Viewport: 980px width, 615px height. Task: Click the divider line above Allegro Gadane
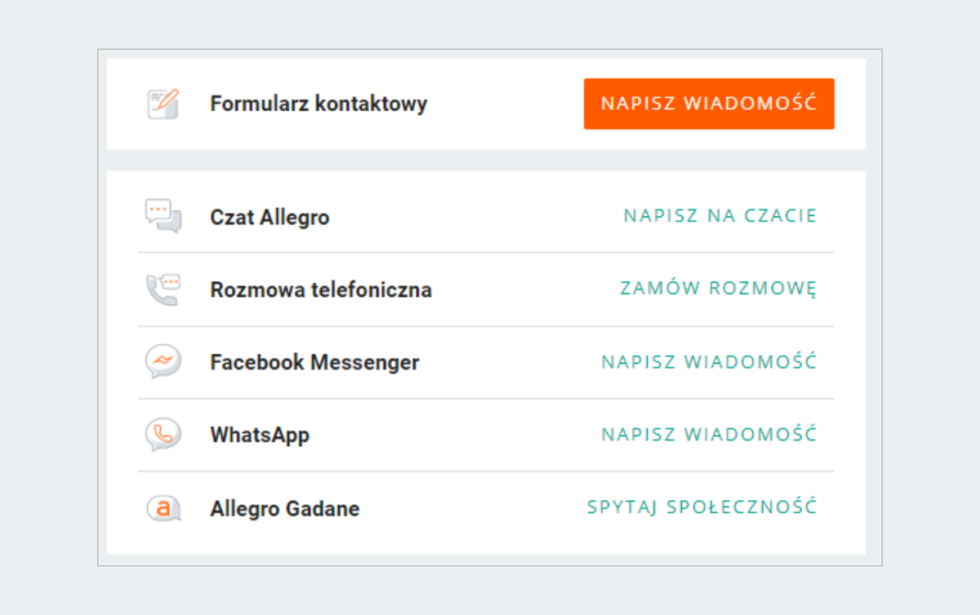click(x=486, y=471)
